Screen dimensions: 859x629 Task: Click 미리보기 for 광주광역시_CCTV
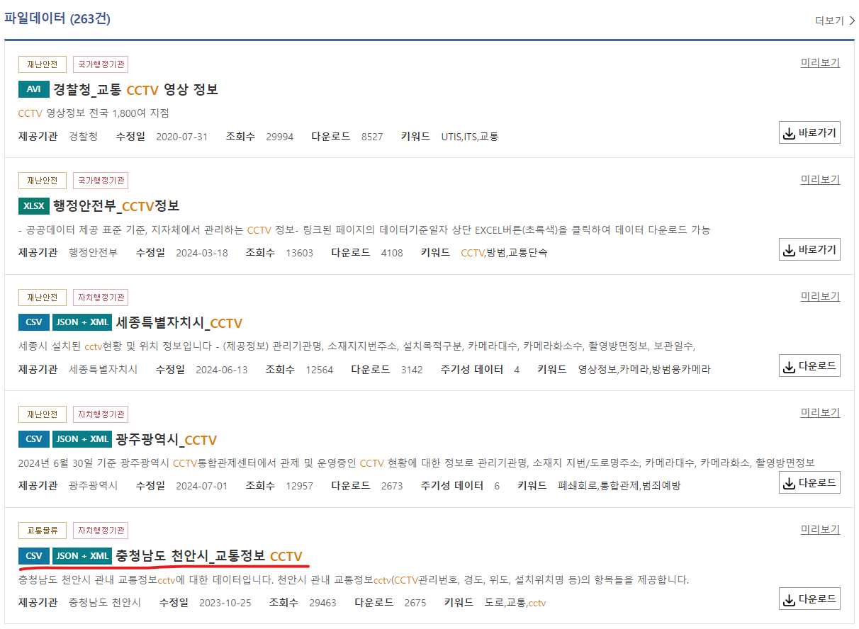[x=820, y=412]
